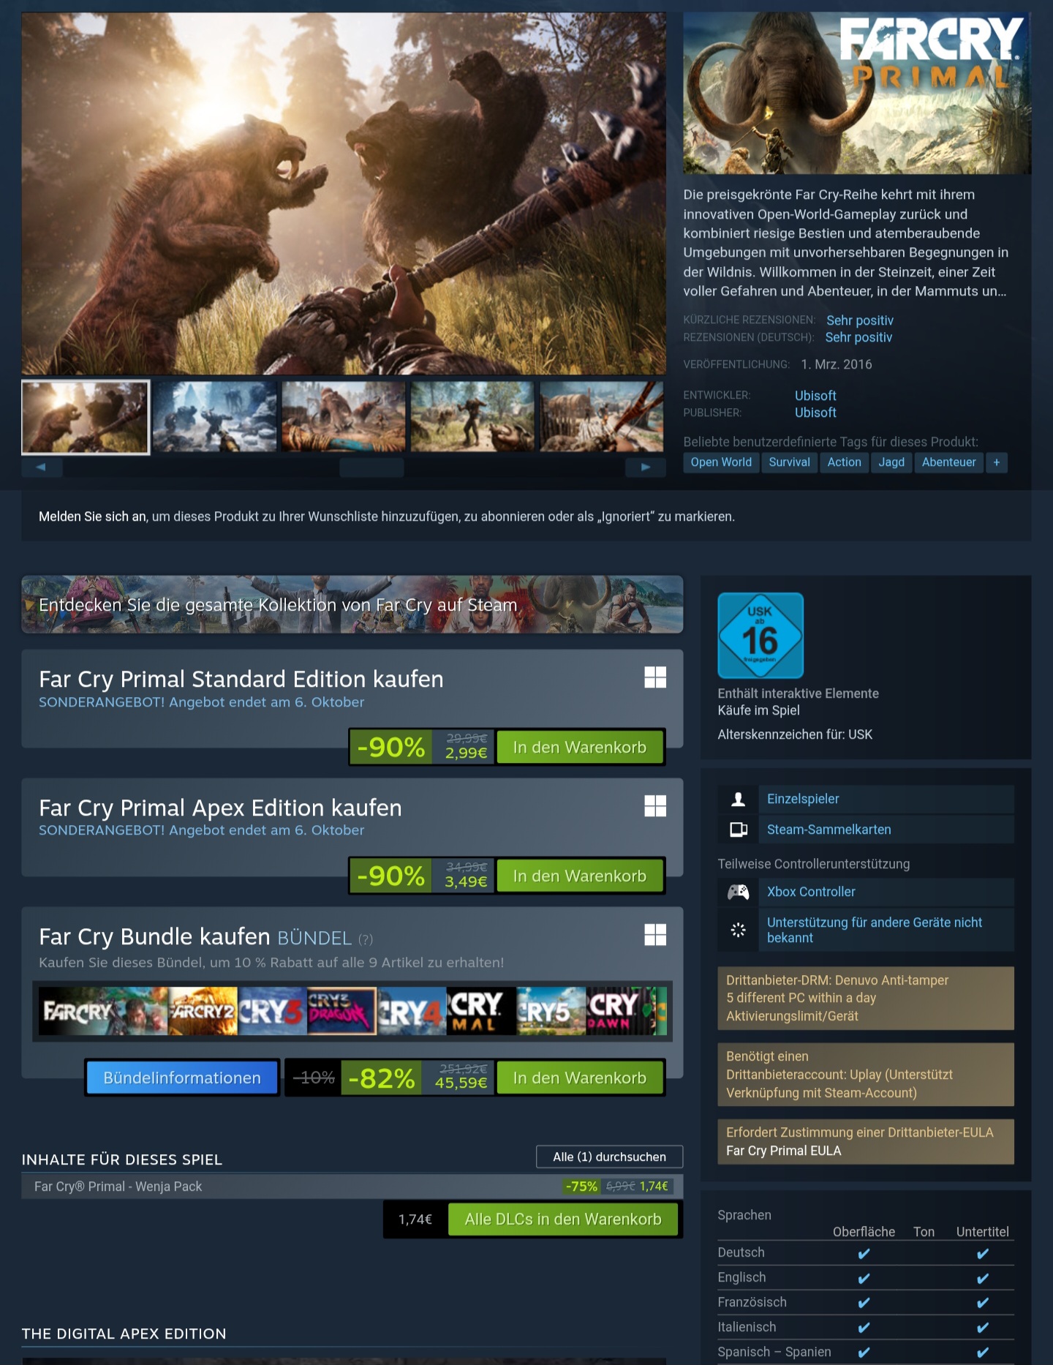
Task: Click Alle (1) durchsuchen button
Action: pos(610,1157)
